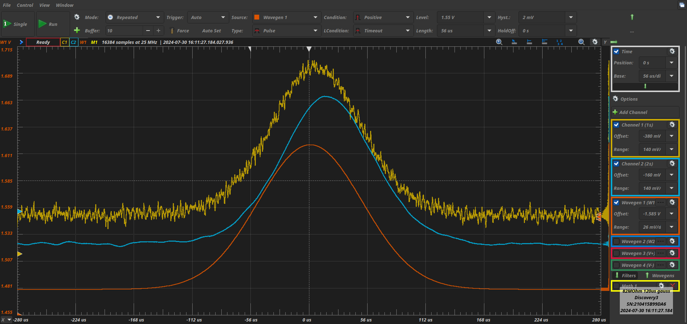
Task: Click the Auto Set button
Action: coord(212,31)
